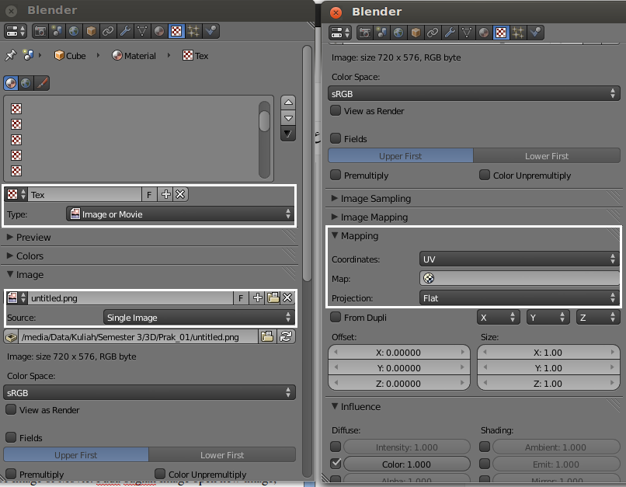
Task: Move texture slot down arrow
Action: [x=288, y=118]
